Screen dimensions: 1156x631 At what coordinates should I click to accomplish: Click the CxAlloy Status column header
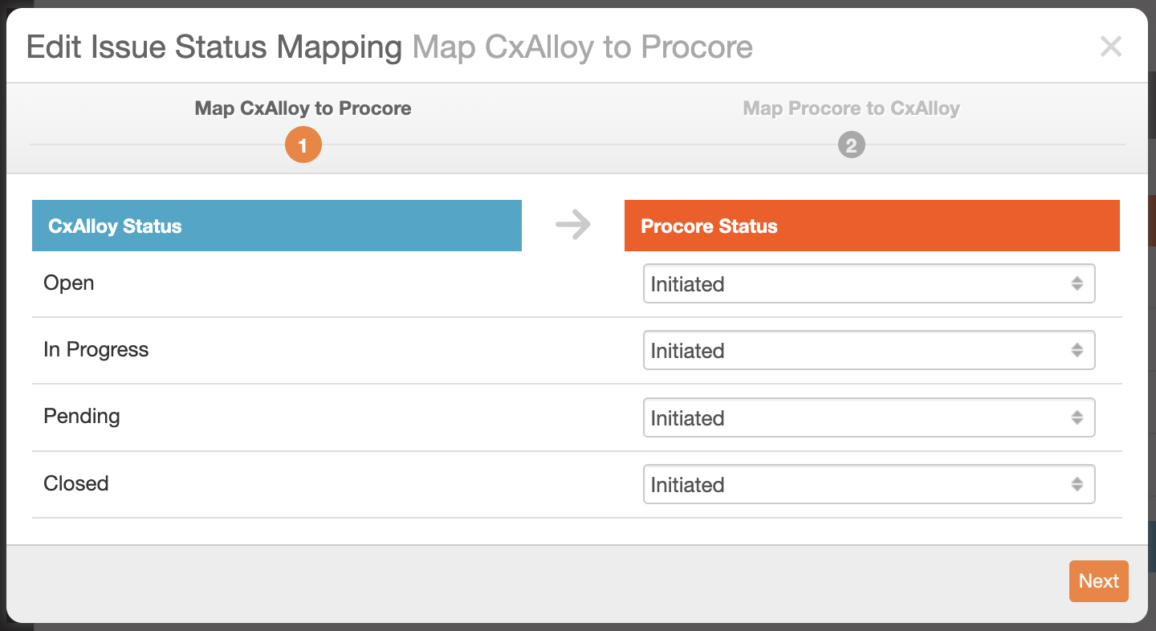277,226
